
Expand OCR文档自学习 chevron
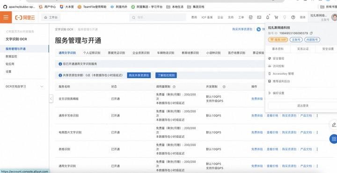click(42, 86)
